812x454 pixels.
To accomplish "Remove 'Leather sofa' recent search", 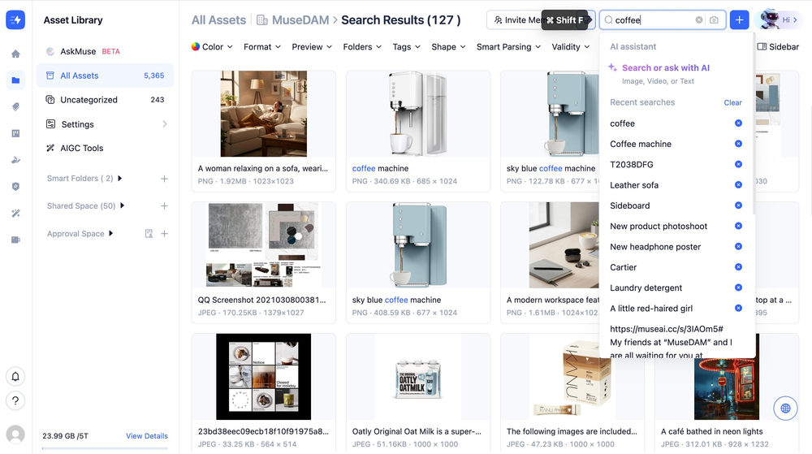I will pos(738,185).
